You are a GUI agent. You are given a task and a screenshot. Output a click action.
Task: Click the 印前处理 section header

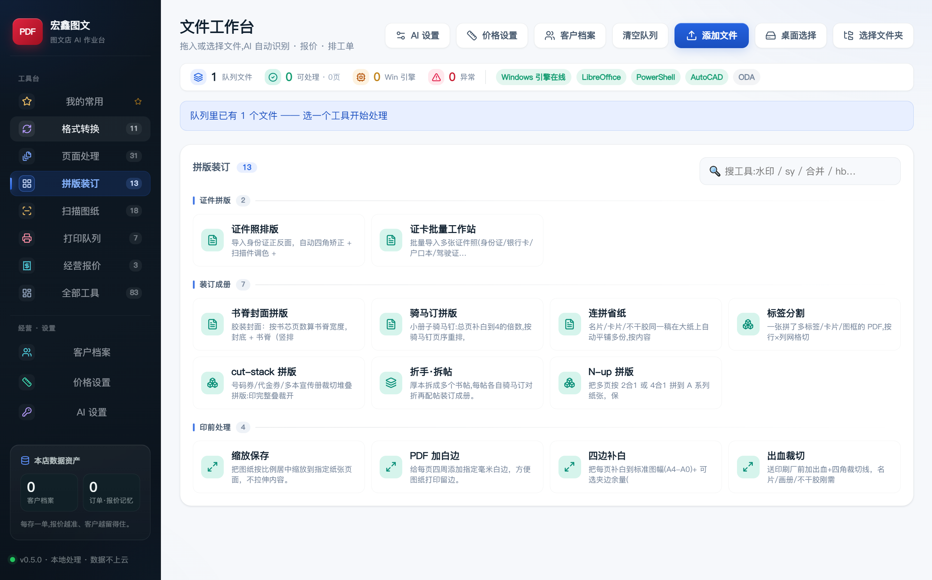coord(215,427)
